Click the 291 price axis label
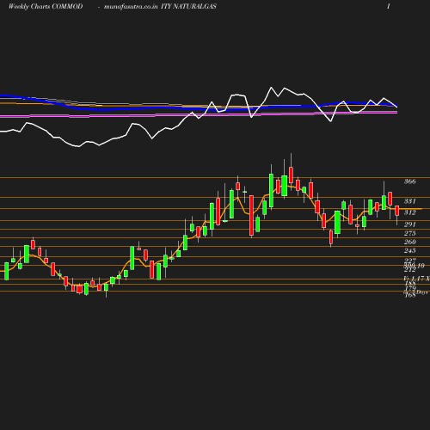This screenshot has height=430, width=430. pyautogui.click(x=410, y=224)
